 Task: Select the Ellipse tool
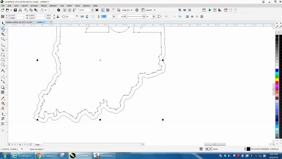pyautogui.click(x=3, y=60)
